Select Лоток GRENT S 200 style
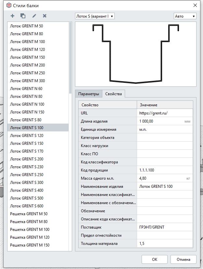Viewport: 203px width, 269px height. (x=38, y=159)
